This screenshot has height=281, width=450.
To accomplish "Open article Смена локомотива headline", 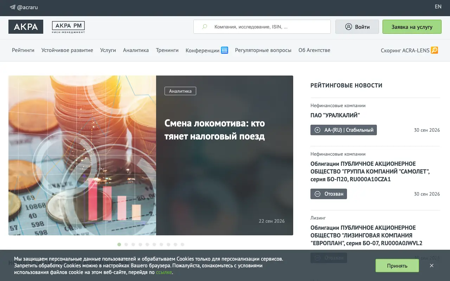I will point(215,130).
